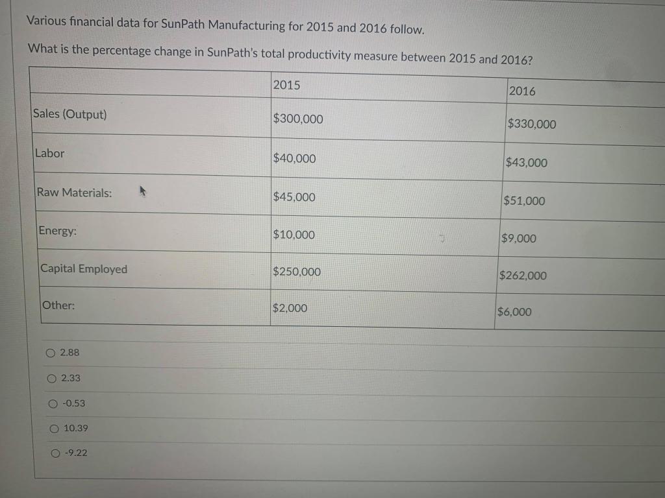
Task: Select the $51,000 Raw Materials cell
Action: pyautogui.click(x=523, y=201)
